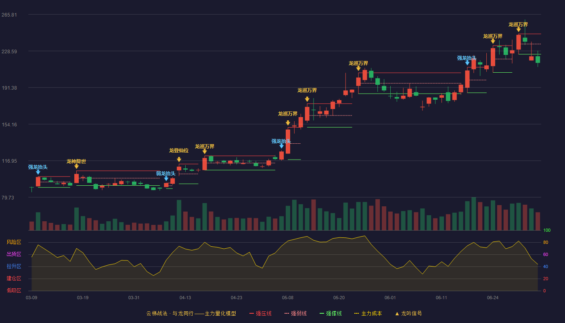The height and width of the screenshot is (323, 565).
Task: Click the leftmost 龙巡万界 arrow marker
Action: click(205, 151)
